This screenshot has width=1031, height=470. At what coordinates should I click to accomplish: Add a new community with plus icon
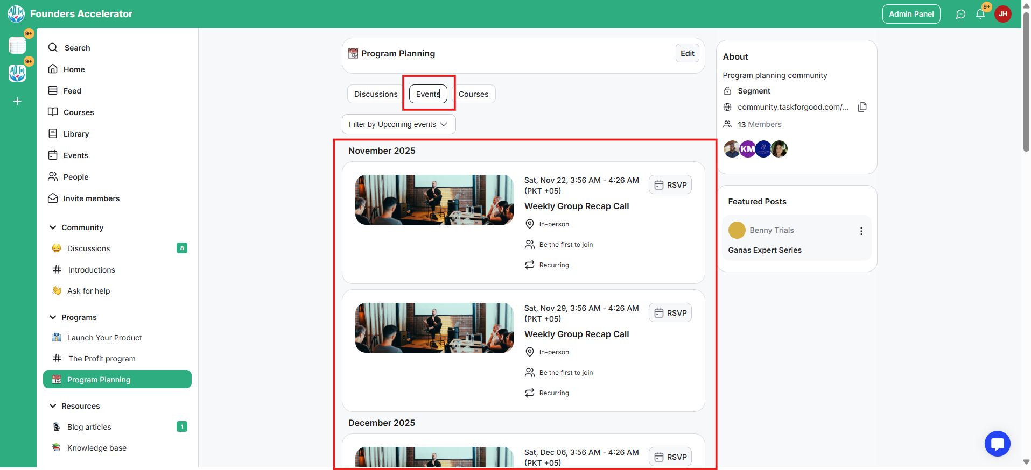[x=17, y=101]
